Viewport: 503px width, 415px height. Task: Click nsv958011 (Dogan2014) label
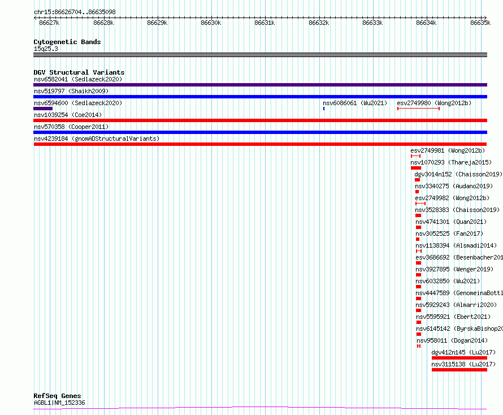pyautogui.click(x=452, y=340)
